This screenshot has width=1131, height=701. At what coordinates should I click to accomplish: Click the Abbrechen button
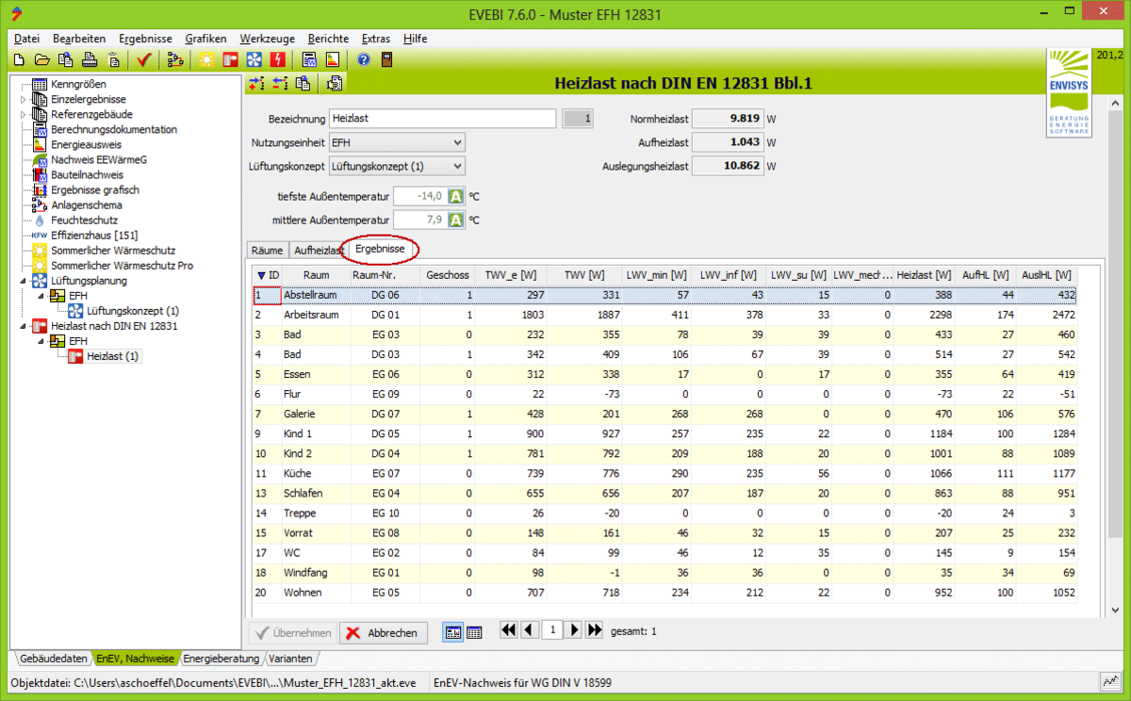[x=384, y=632]
